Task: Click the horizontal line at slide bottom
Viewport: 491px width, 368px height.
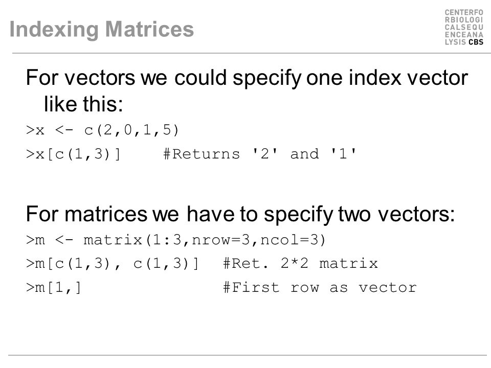Action: pos(248,355)
